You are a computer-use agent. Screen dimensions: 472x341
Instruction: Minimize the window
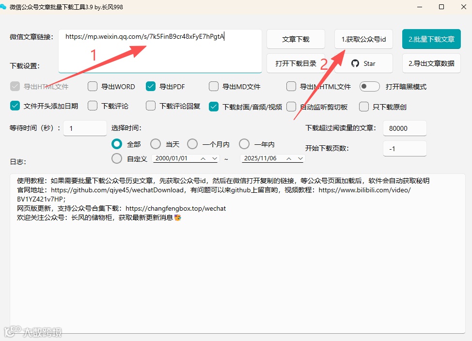pos(420,7)
